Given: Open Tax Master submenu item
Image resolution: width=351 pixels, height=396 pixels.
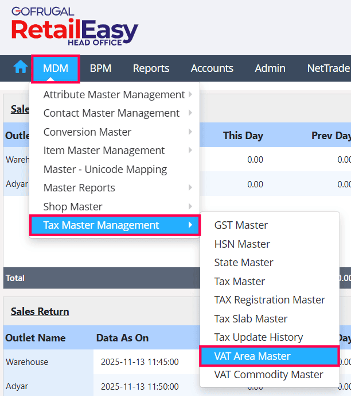Looking at the screenshot, I should (x=270, y=282).
